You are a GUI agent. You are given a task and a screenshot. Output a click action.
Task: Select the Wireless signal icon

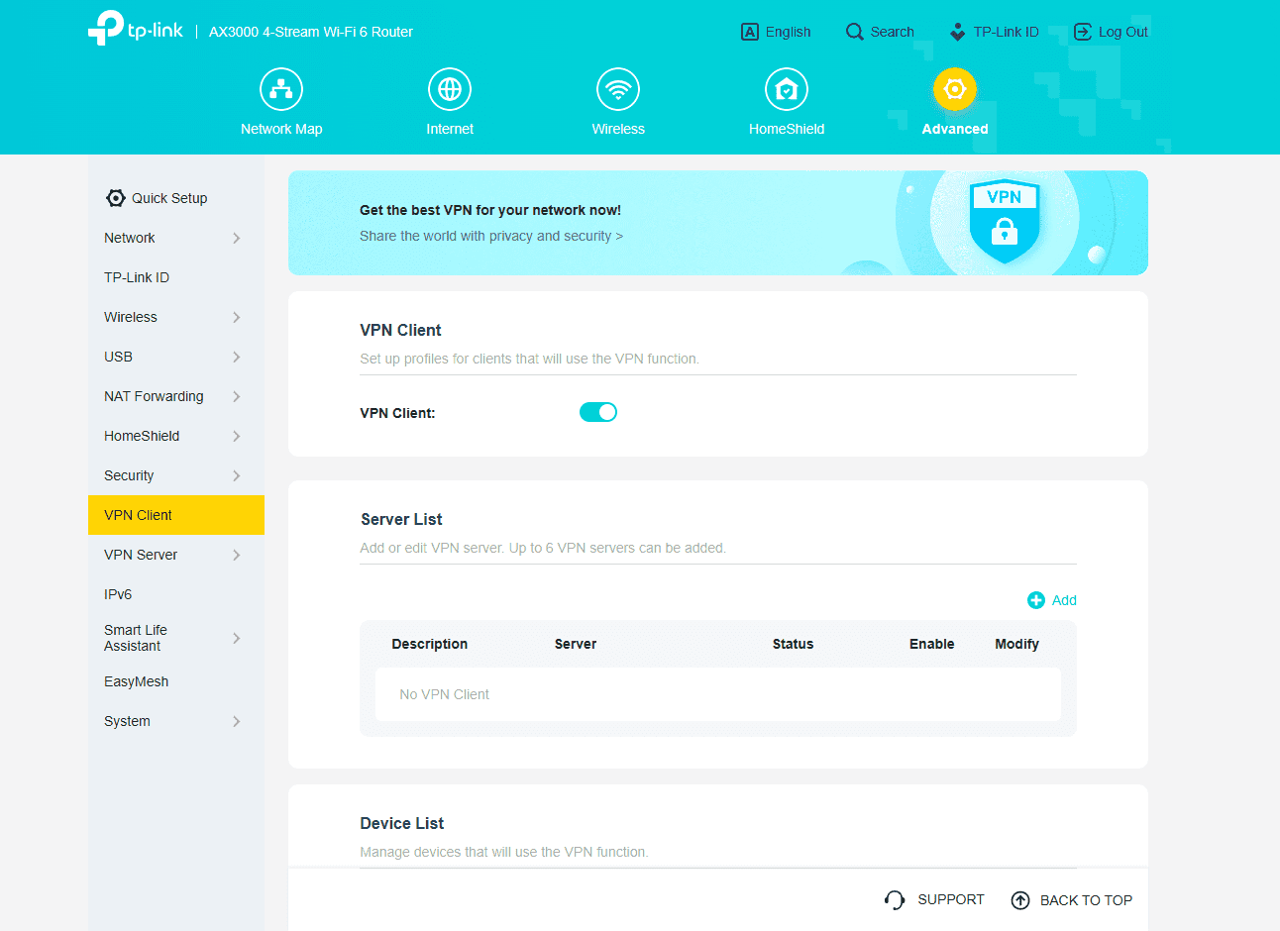point(618,88)
